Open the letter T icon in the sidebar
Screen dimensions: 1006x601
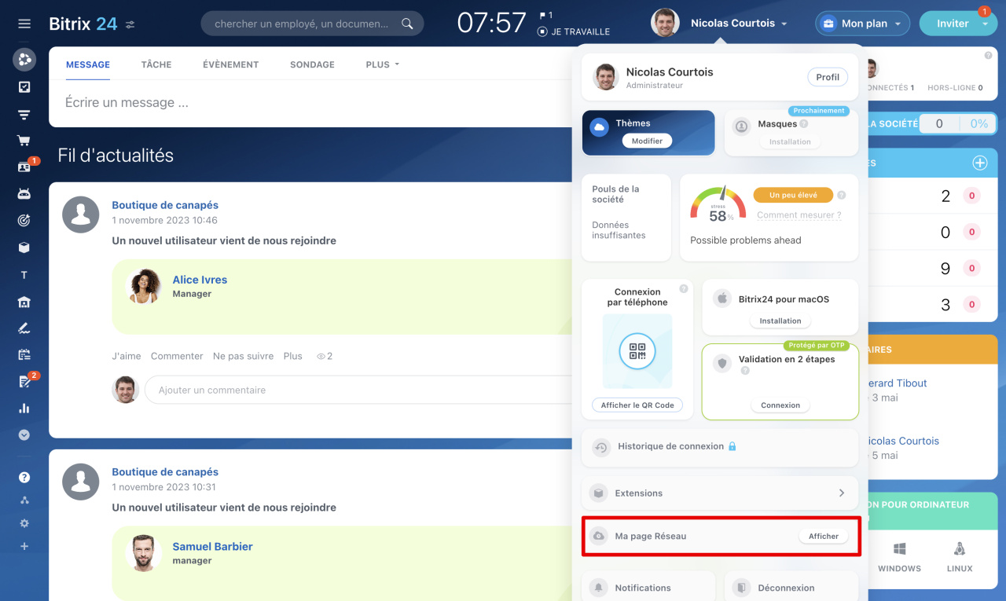(x=24, y=275)
